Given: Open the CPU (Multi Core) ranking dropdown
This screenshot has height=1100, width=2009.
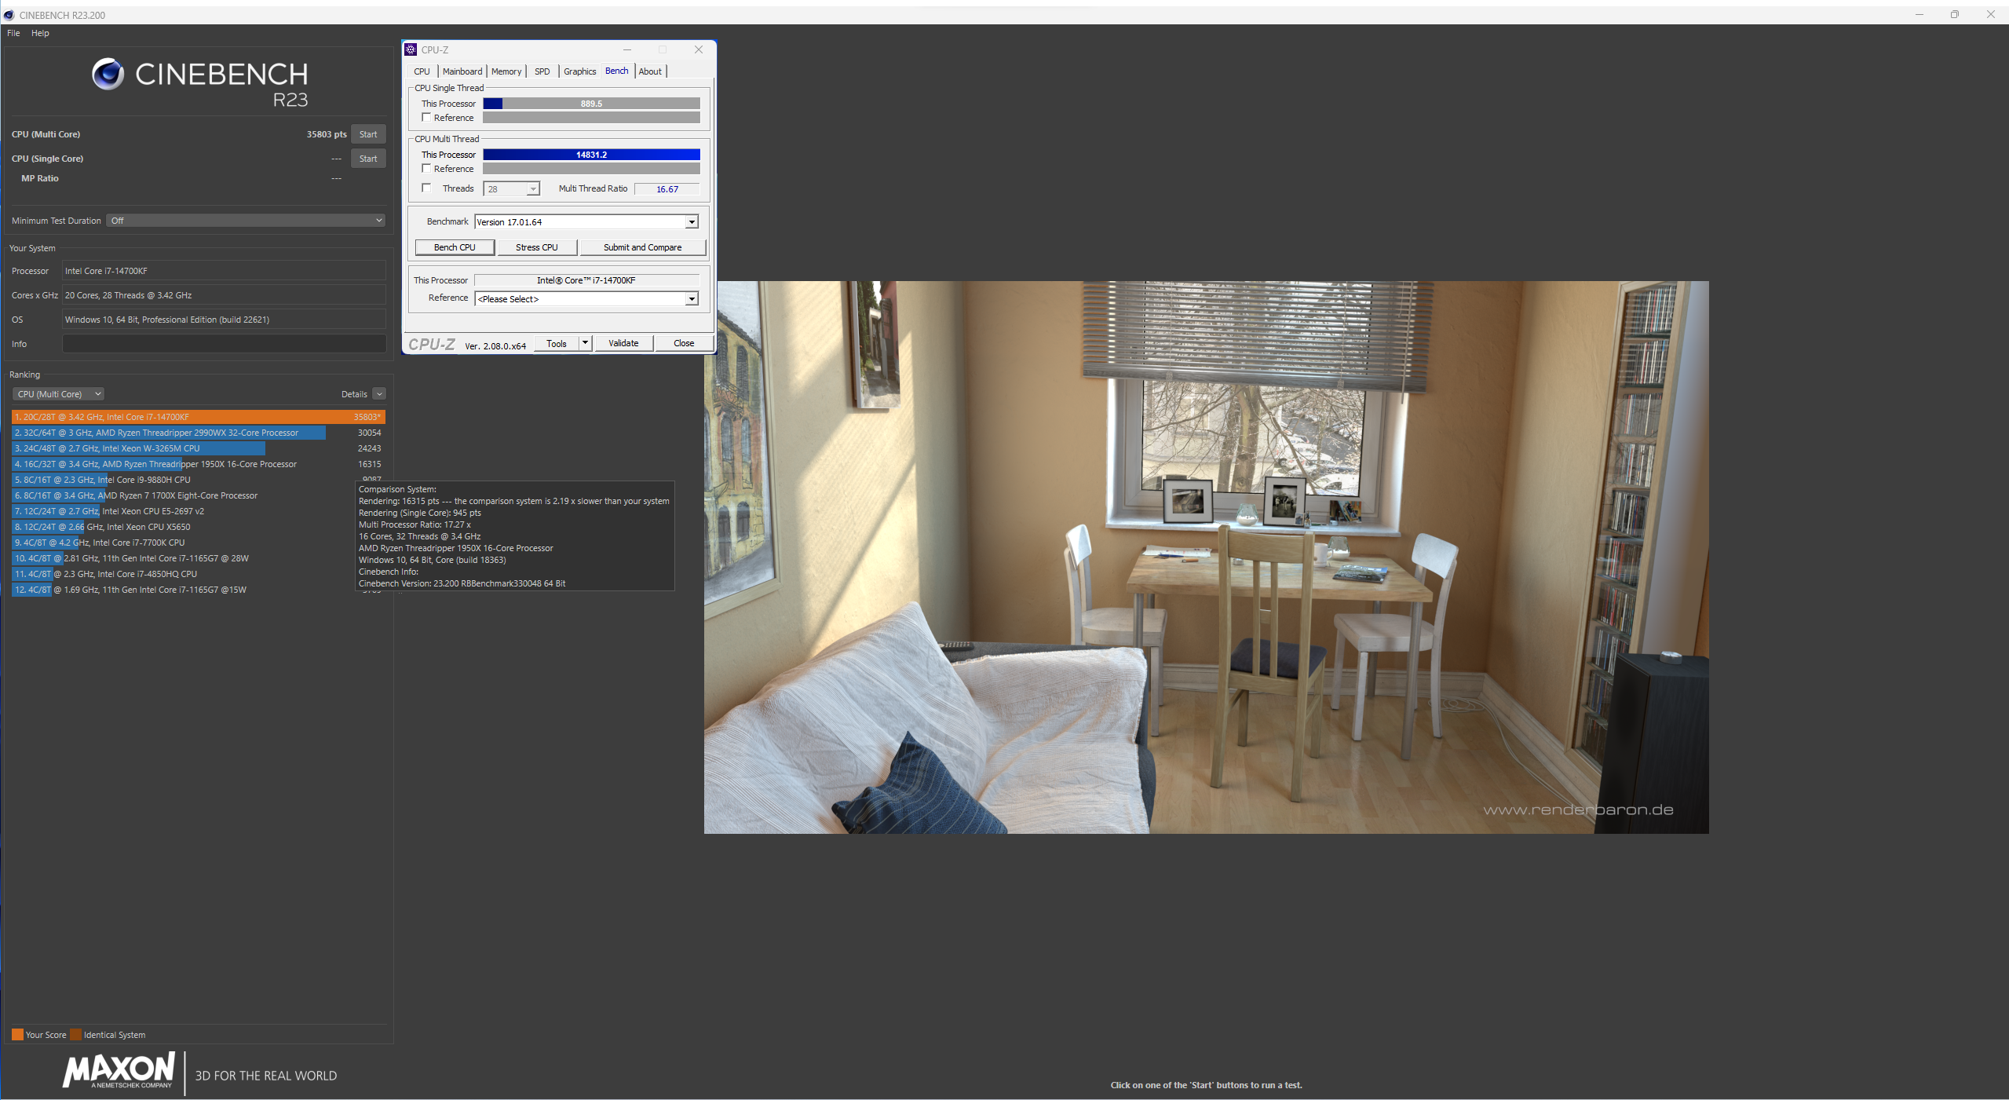Looking at the screenshot, I should pyautogui.click(x=58, y=394).
